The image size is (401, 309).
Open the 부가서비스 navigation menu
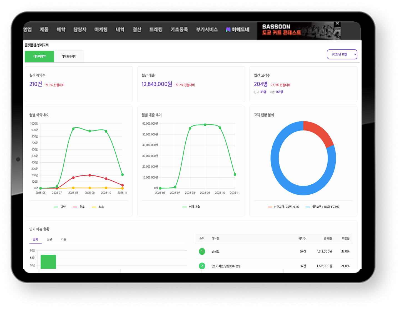tap(207, 29)
